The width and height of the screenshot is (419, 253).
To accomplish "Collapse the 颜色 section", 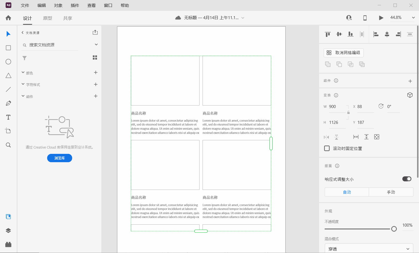I will coord(23,72).
